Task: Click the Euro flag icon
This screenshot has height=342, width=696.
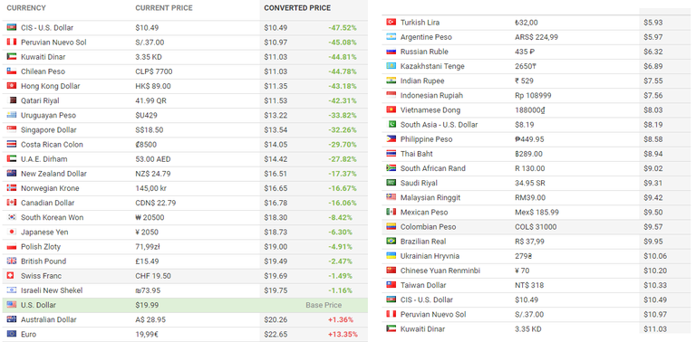Action: 12,334
